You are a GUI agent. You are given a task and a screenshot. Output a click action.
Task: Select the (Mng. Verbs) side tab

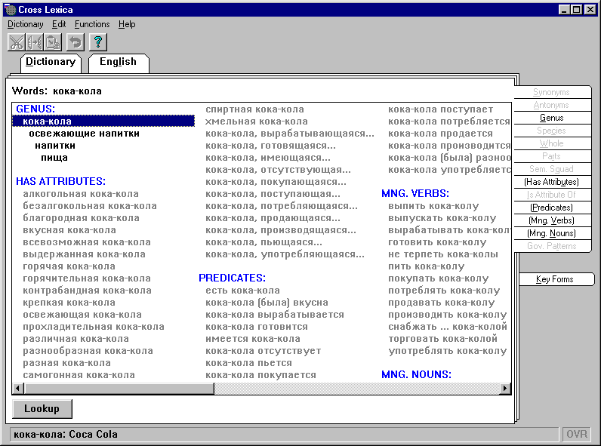(x=552, y=220)
